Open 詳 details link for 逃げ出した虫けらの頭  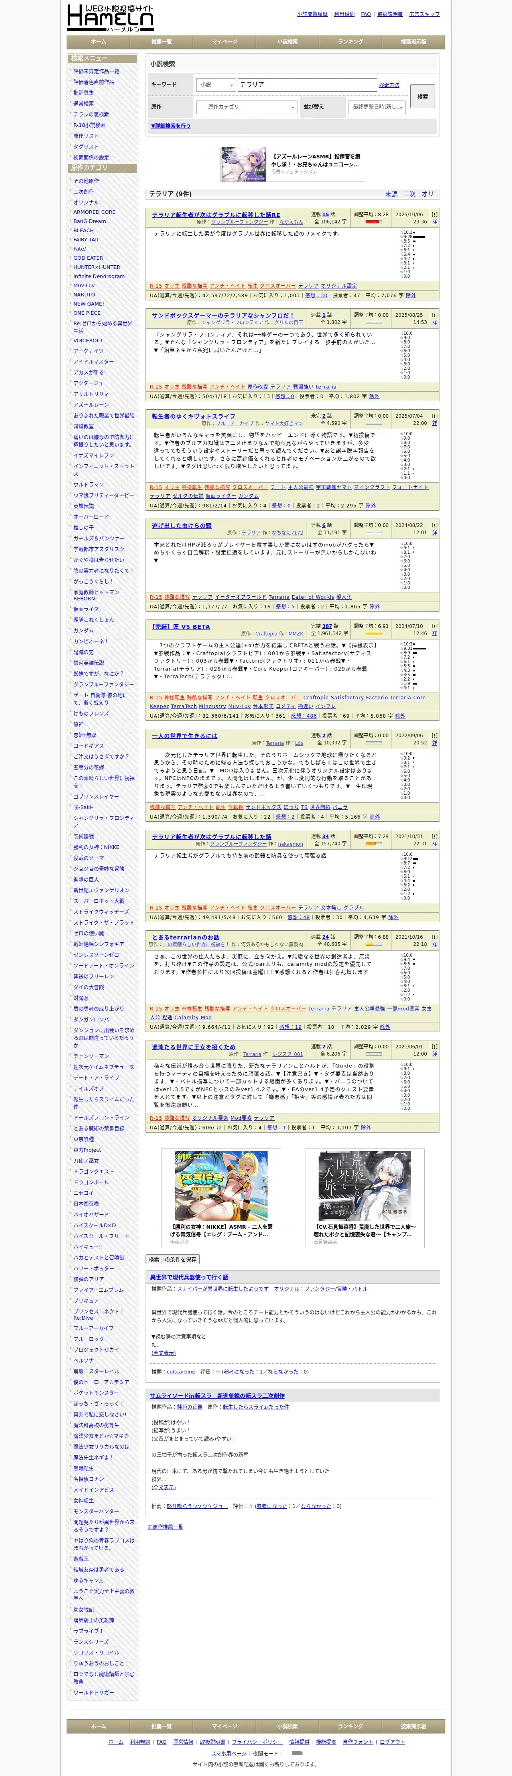pyautogui.click(x=434, y=533)
